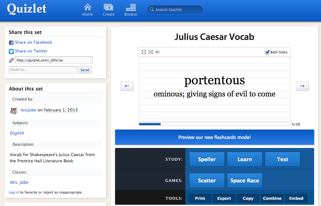
Task: Go to next flashcard arrow
Action: (x=302, y=86)
